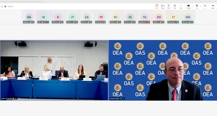217x116 pixels.
Task: Select the TG participant tile
Action: tap(145, 17)
